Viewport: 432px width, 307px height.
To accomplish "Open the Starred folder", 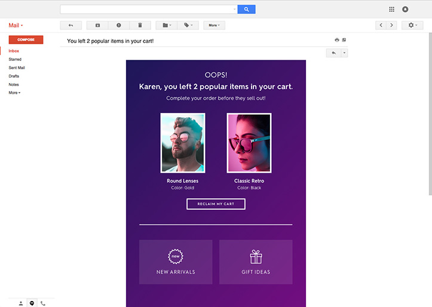I will pyautogui.click(x=15, y=59).
